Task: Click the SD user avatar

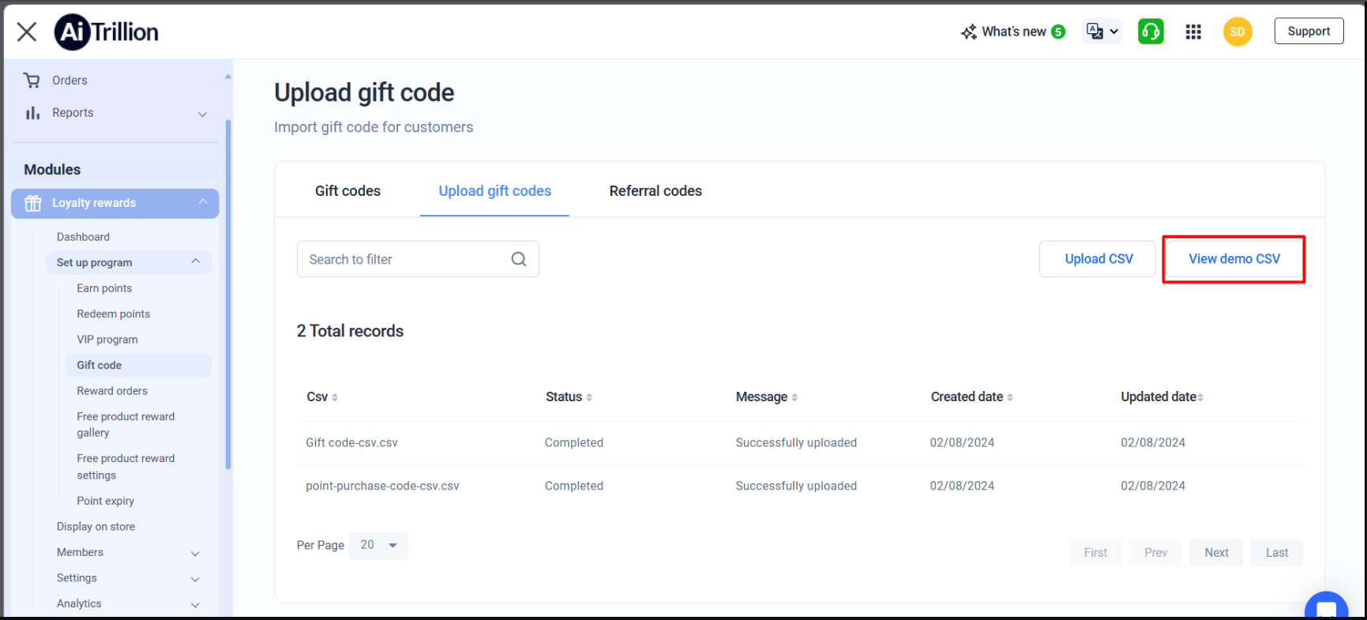Action: pos(1237,32)
